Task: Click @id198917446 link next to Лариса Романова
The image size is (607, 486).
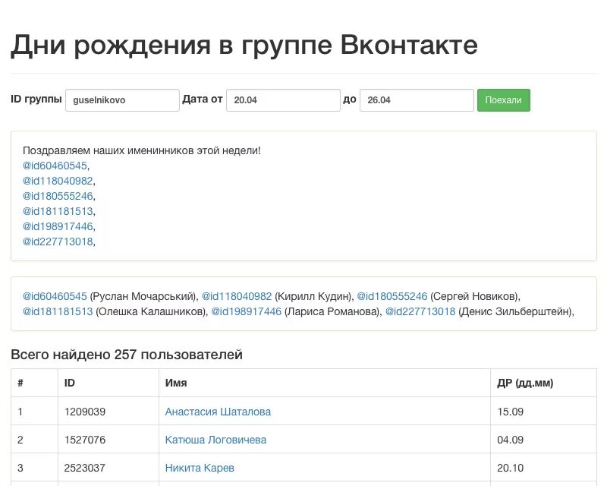Action: click(247, 311)
